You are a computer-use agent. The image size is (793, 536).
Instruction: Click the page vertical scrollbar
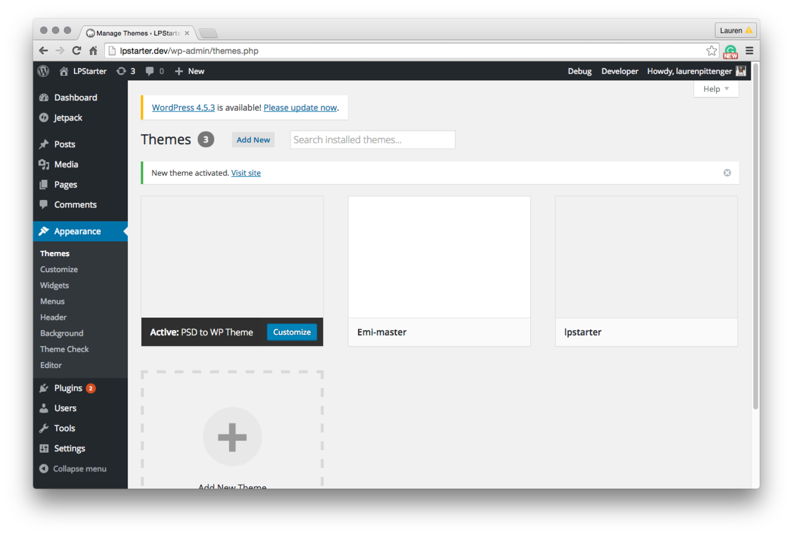755,236
